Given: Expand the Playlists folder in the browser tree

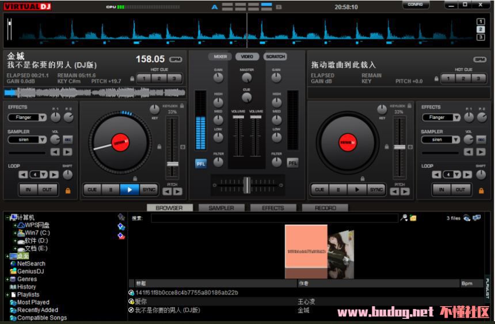Looking at the screenshot, I should click(x=7, y=295).
